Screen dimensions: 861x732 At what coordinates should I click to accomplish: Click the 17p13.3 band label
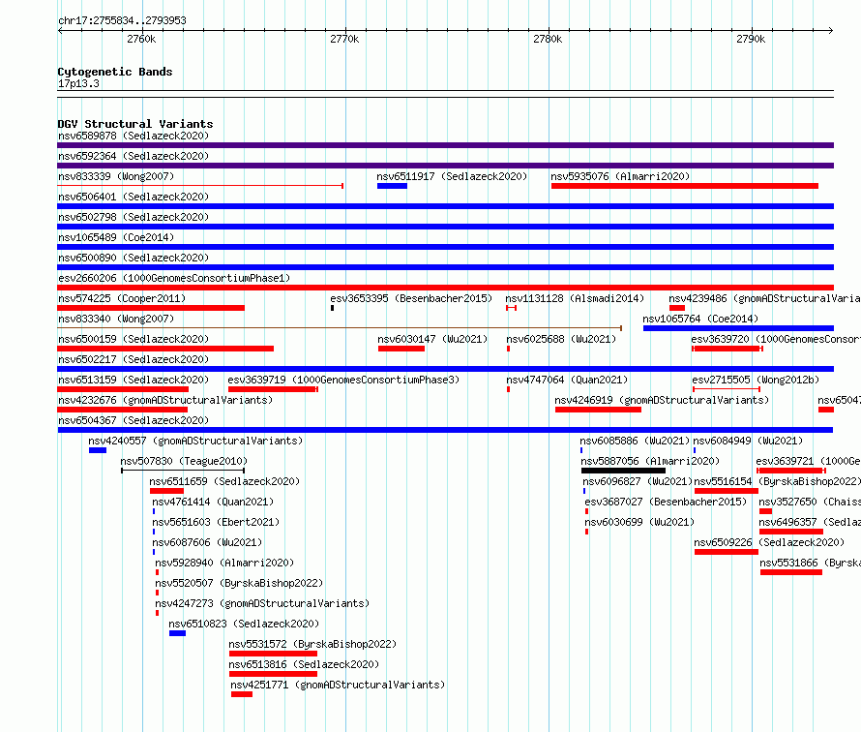pos(78,83)
